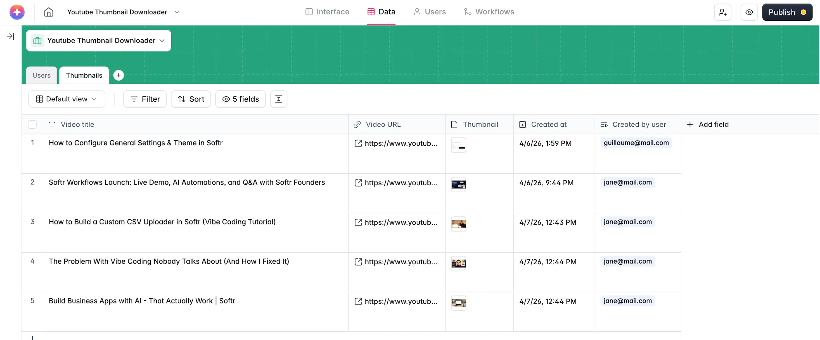Click the add collaborator icon
820x340 pixels.
722,12
